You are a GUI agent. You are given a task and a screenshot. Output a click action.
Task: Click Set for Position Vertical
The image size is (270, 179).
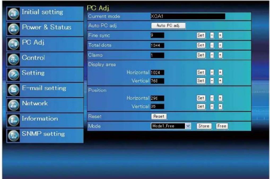coord(201,107)
